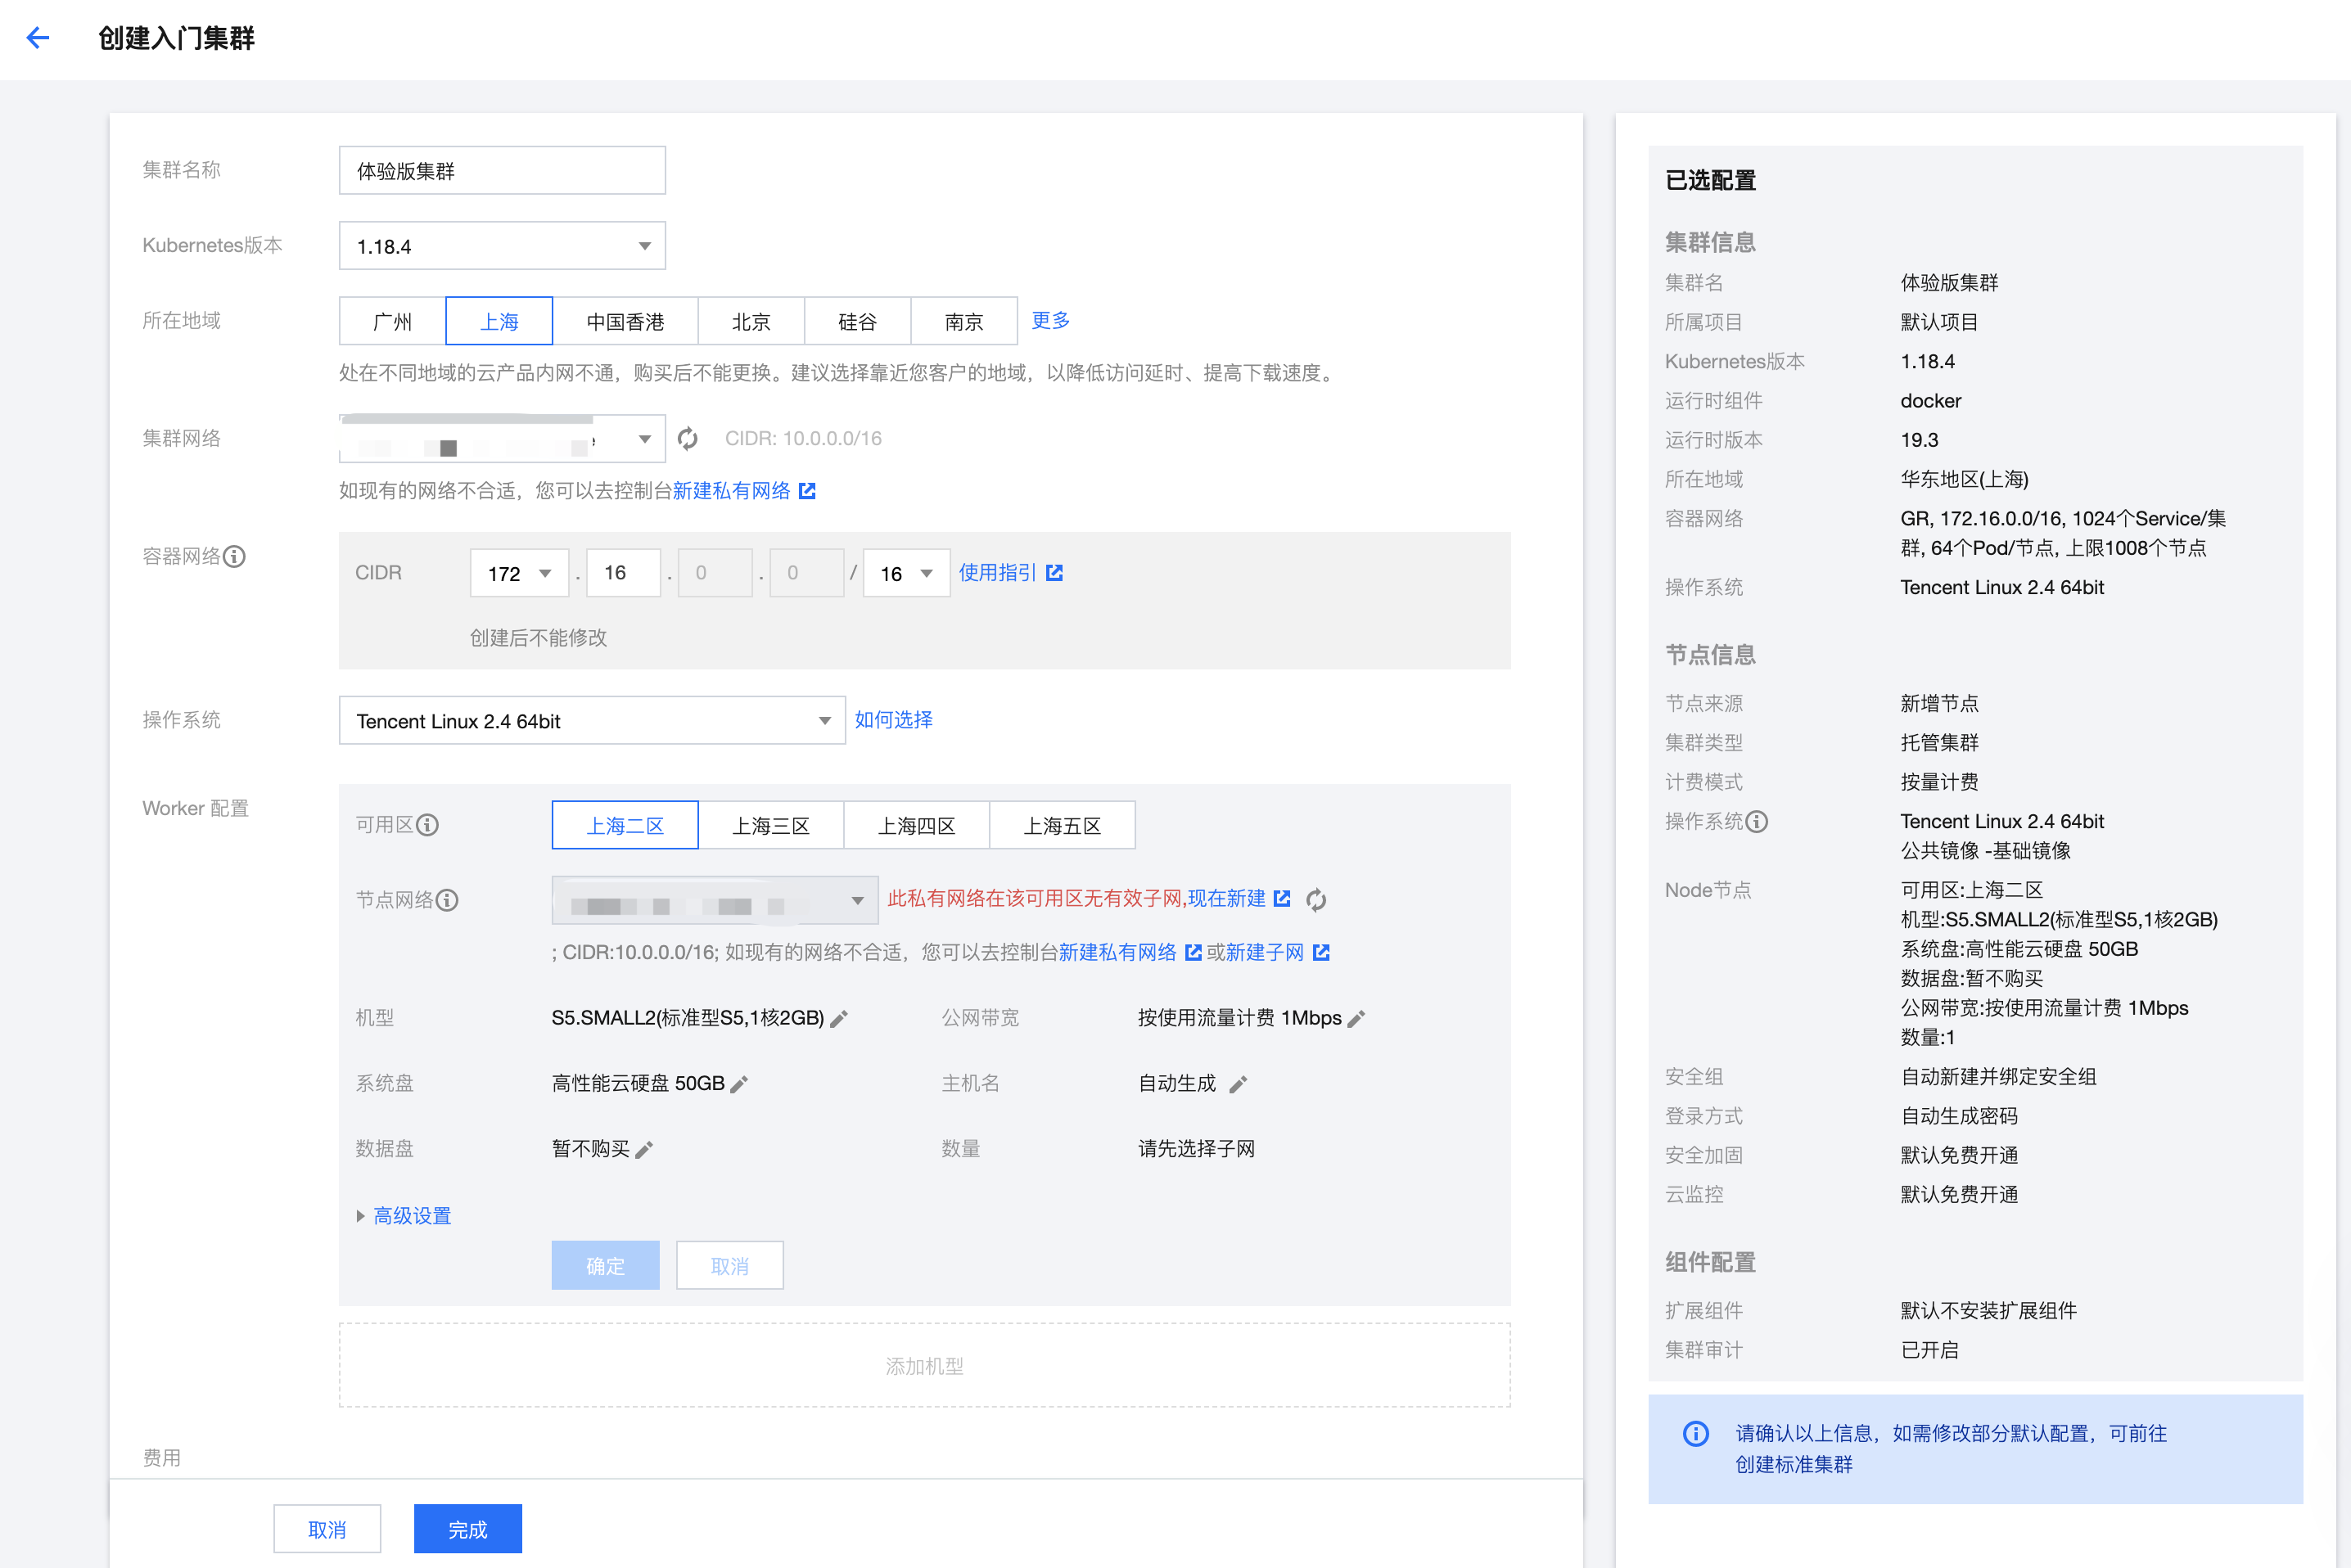Screen dimensions: 2351x1568
Task: Open the CIDR mask 16 dropdown
Action: click(x=905, y=573)
